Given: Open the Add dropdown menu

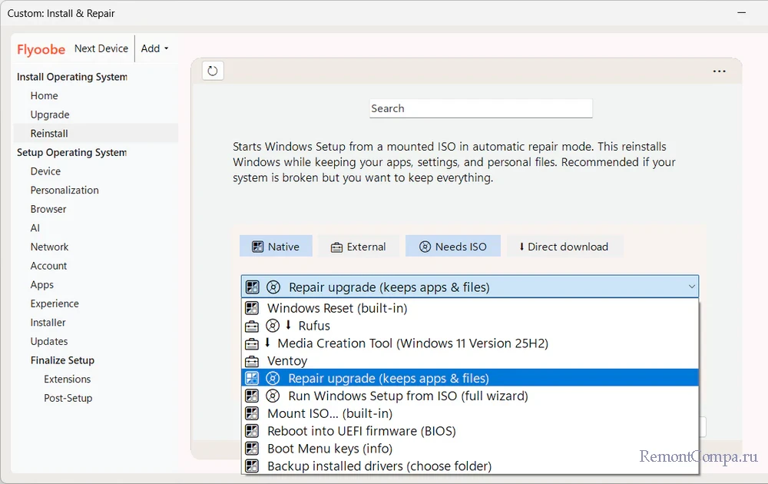Looking at the screenshot, I should coord(154,48).
